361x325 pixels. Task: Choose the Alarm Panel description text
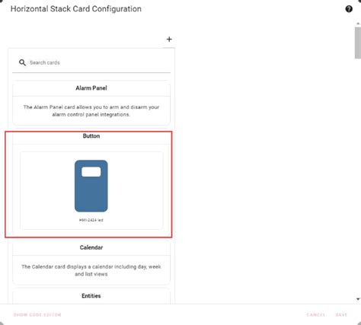(91, 111)
